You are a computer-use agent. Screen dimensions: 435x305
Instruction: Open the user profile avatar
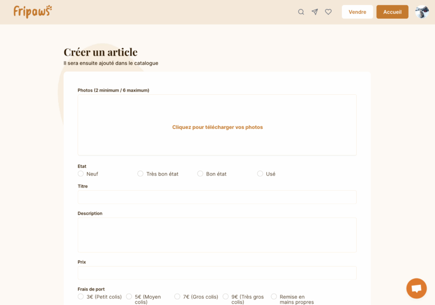point(421,12)
